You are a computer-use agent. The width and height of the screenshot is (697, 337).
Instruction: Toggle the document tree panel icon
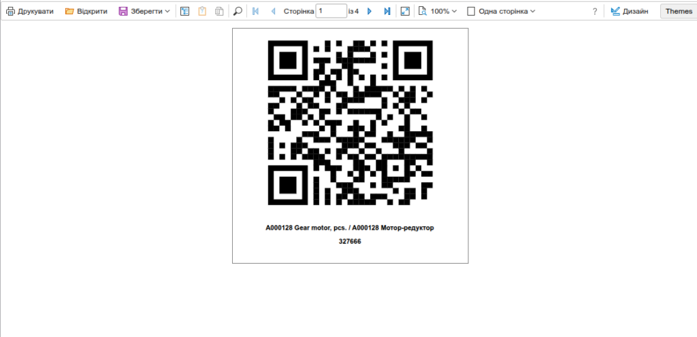click(184, 12)
